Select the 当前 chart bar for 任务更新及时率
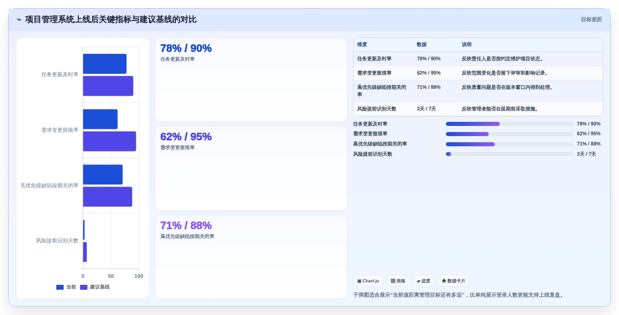 pos(105,64)
